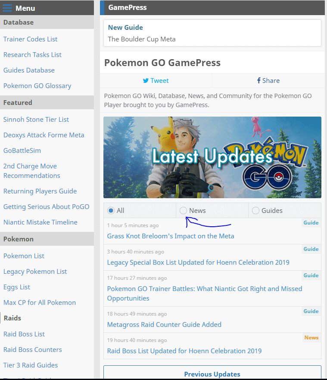Open Trainer Codes List link
The image size is (327, 380).
(x=30, y=39)
